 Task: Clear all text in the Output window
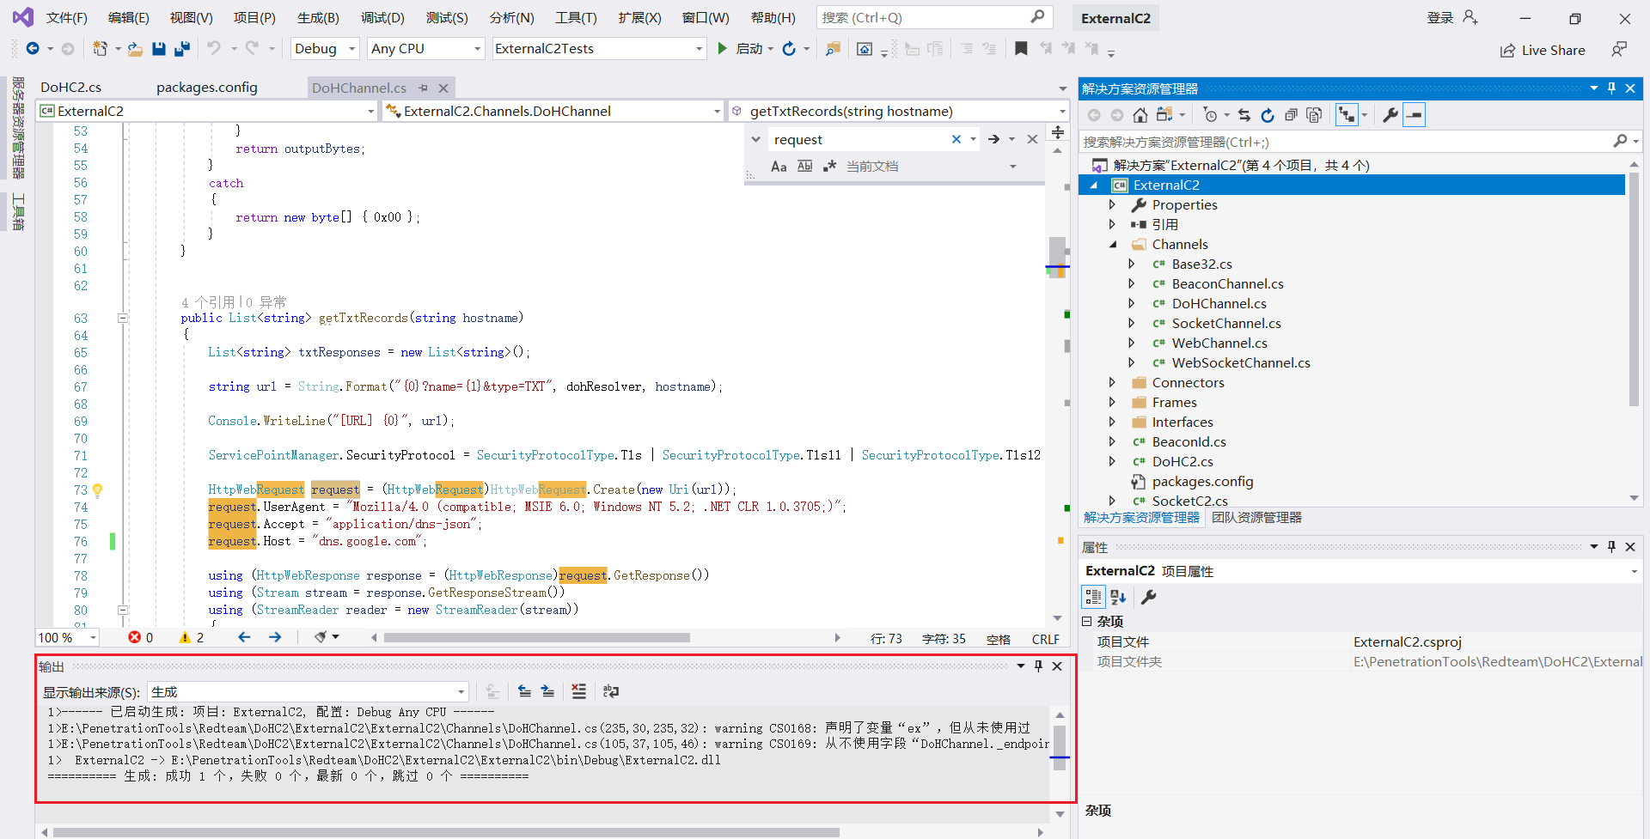pos(578,691)
